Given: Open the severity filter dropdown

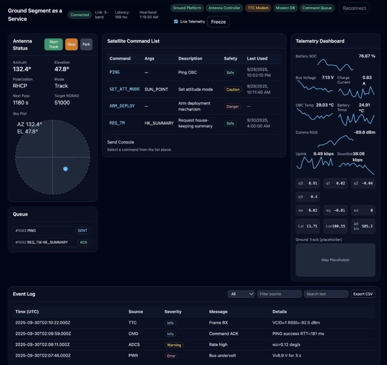Looking at the screenshot, I should click(241, 294).
